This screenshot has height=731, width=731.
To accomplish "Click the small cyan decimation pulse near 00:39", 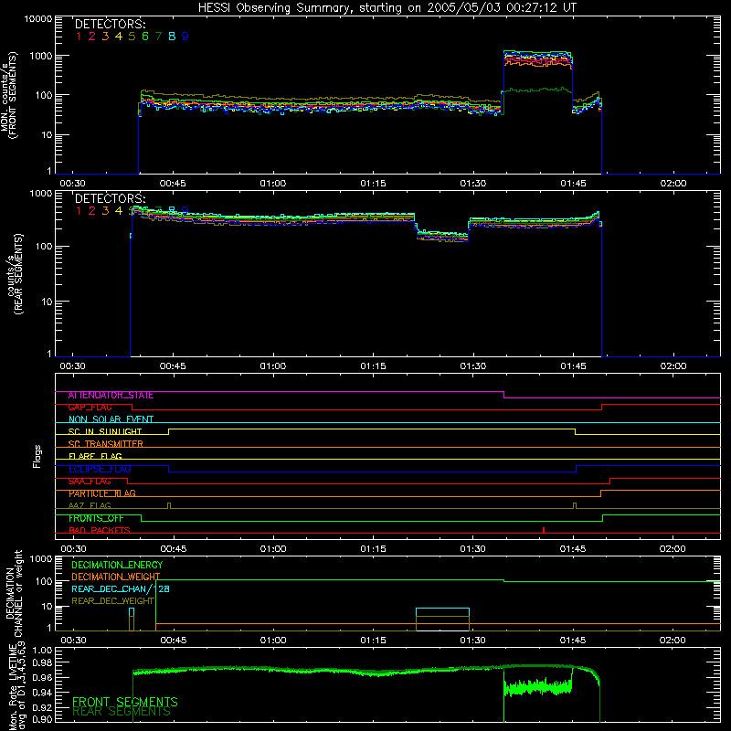I will click(132, 612).
